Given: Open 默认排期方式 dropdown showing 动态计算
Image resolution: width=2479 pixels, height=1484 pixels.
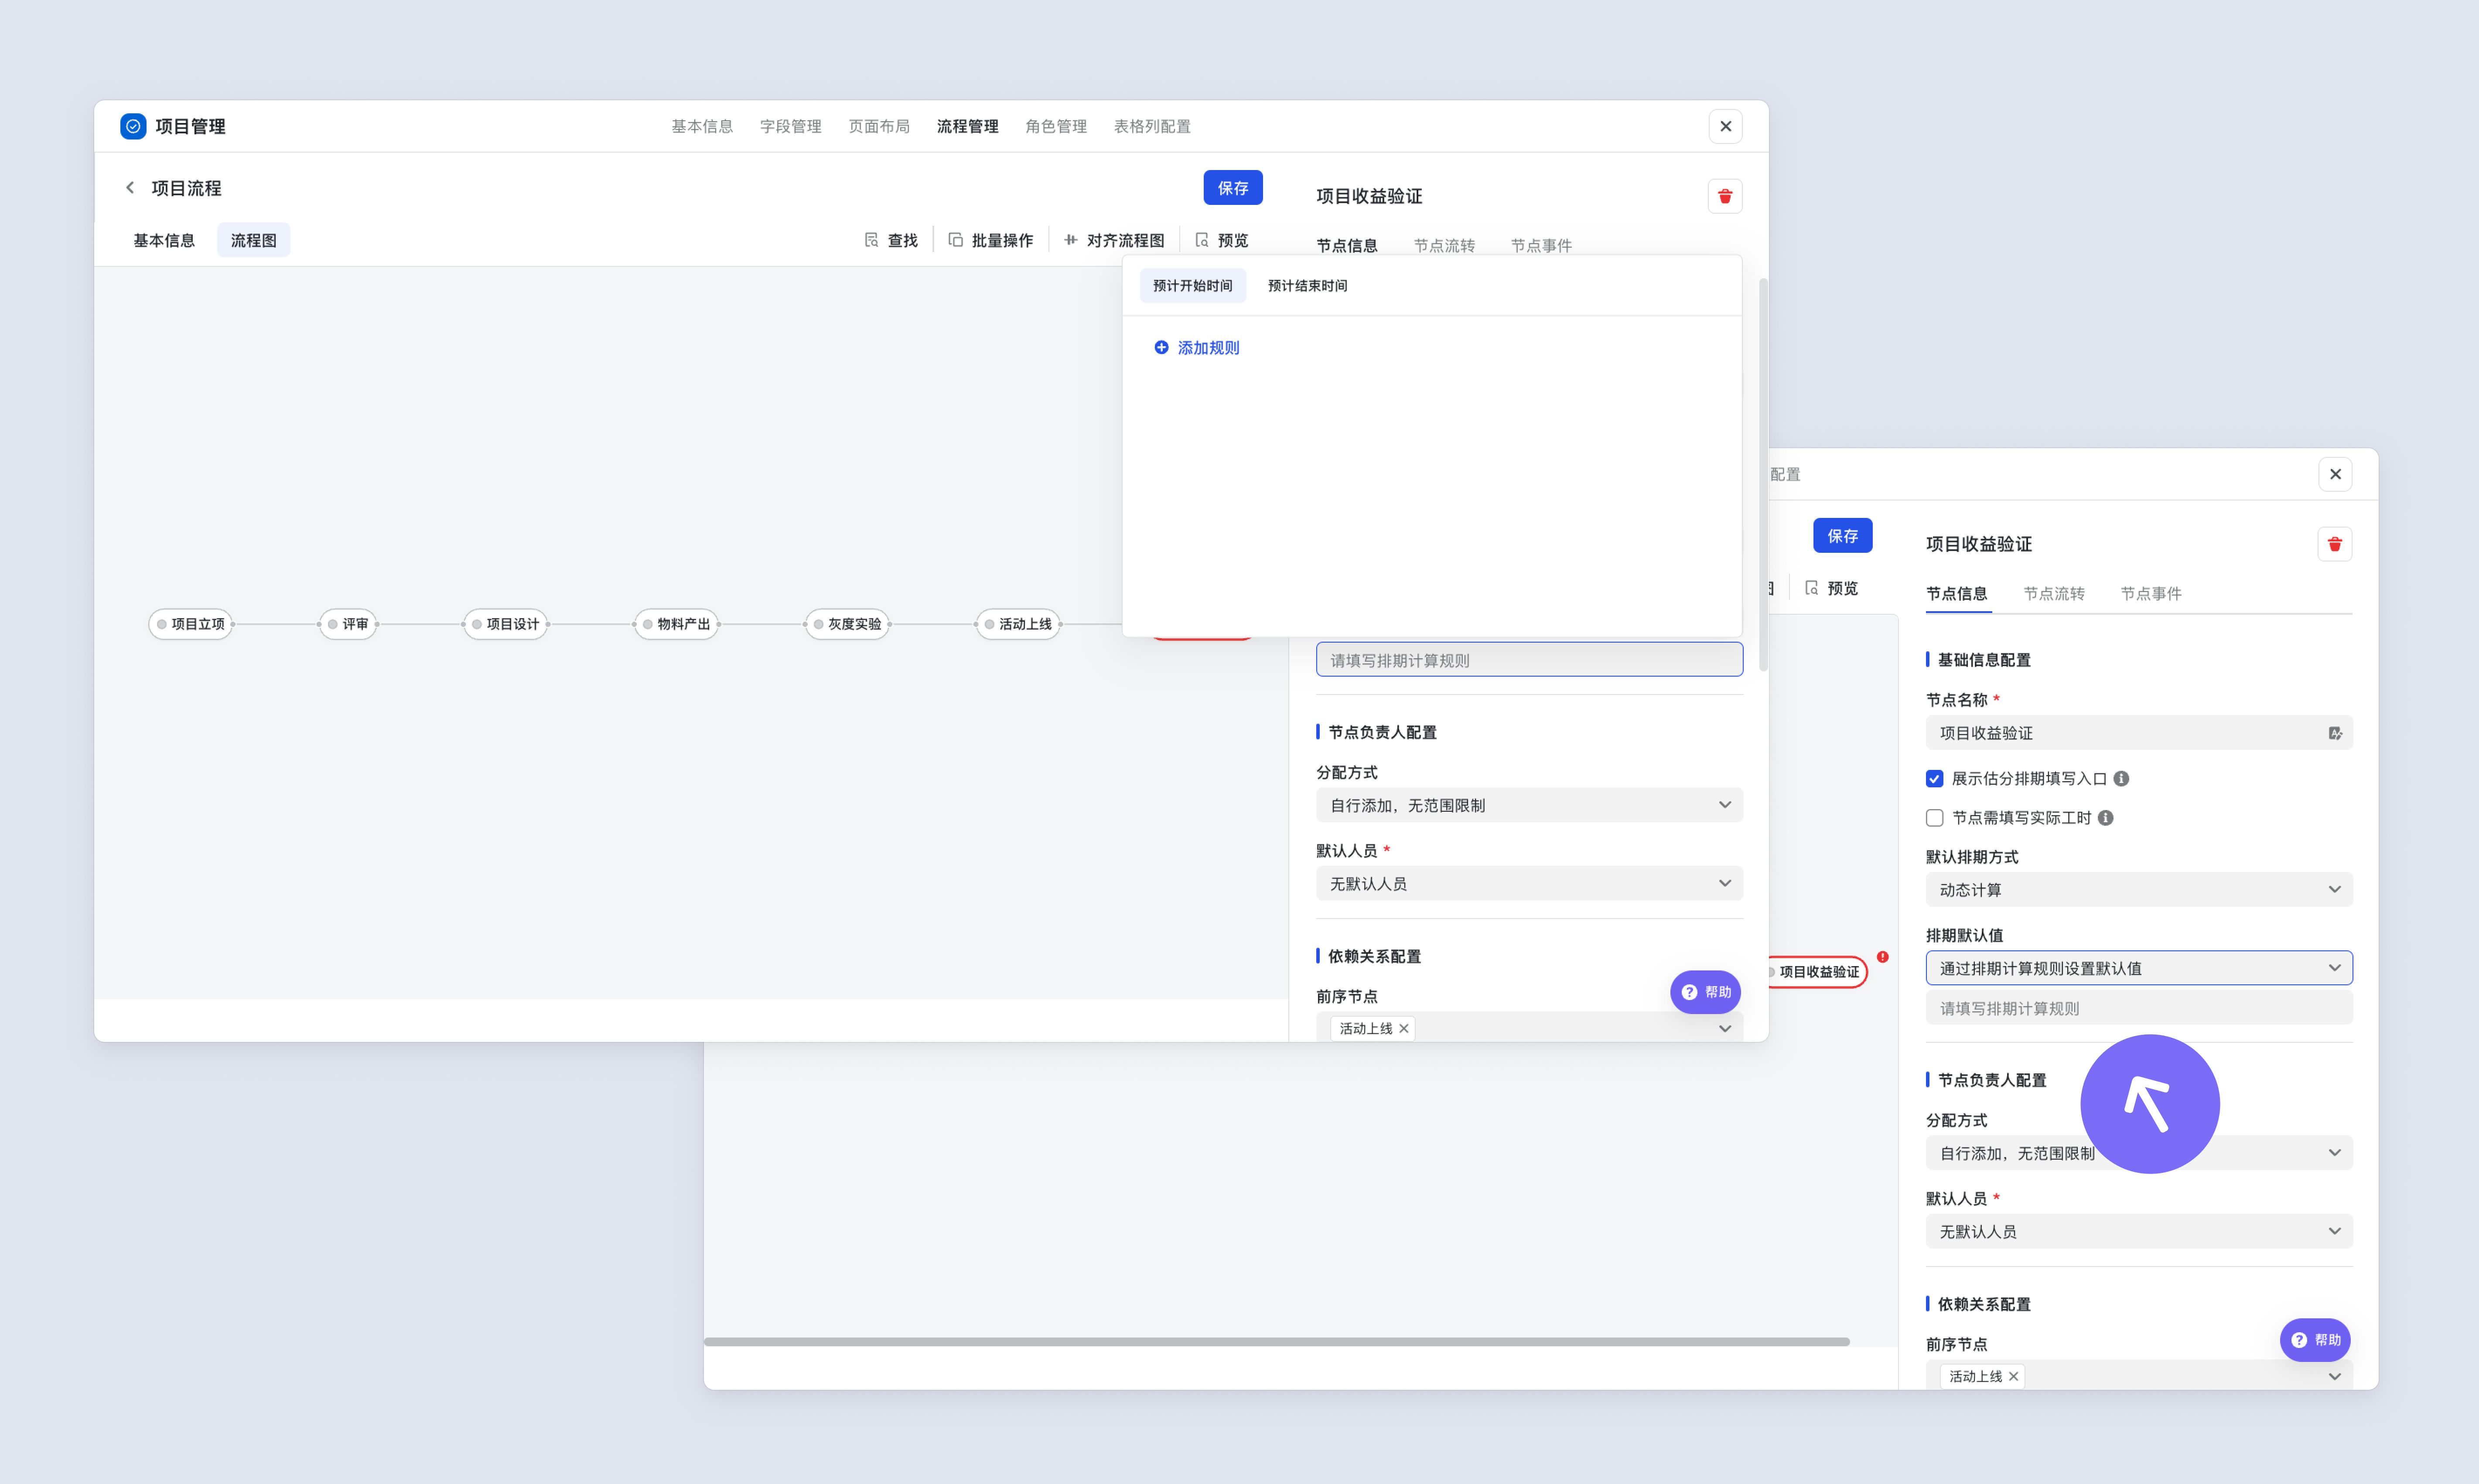Looking at the screenshot, I should coord(2139,889).
